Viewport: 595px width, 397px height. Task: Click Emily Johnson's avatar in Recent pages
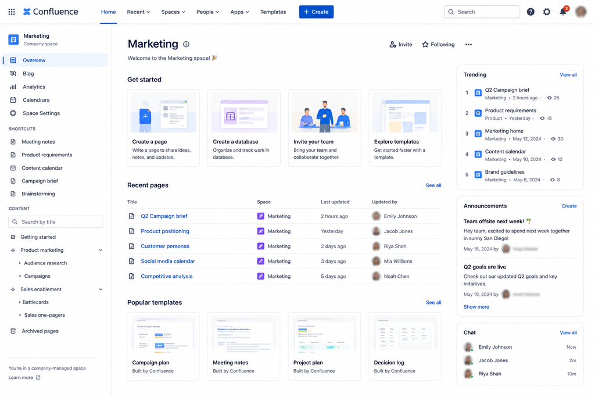(376, 216)
